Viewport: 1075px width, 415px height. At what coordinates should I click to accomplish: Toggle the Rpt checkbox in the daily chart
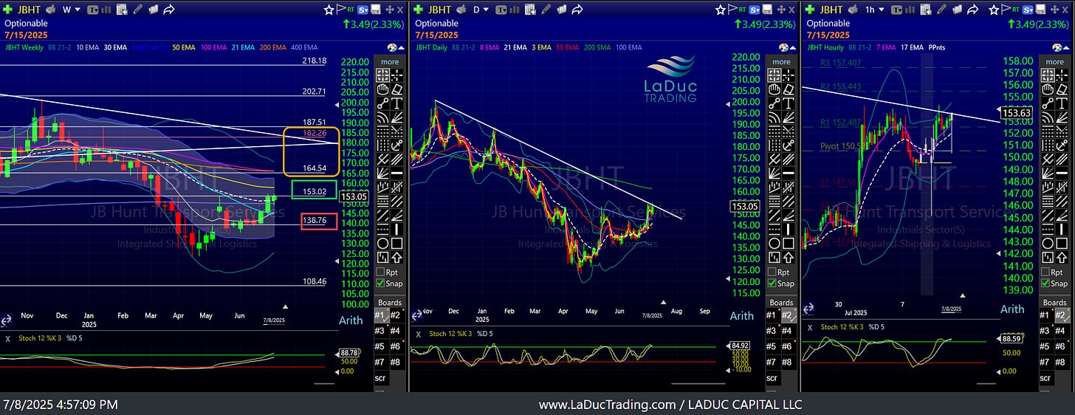click(x=771, y=272)
